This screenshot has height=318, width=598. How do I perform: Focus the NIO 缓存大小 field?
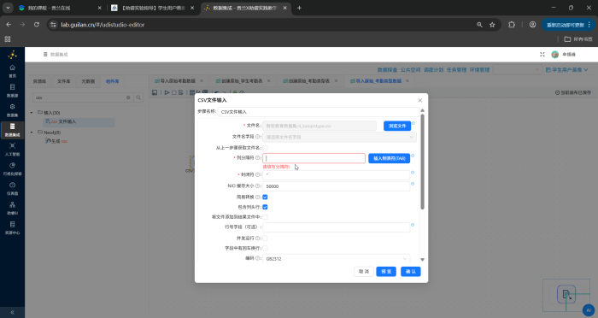[336, 186]
